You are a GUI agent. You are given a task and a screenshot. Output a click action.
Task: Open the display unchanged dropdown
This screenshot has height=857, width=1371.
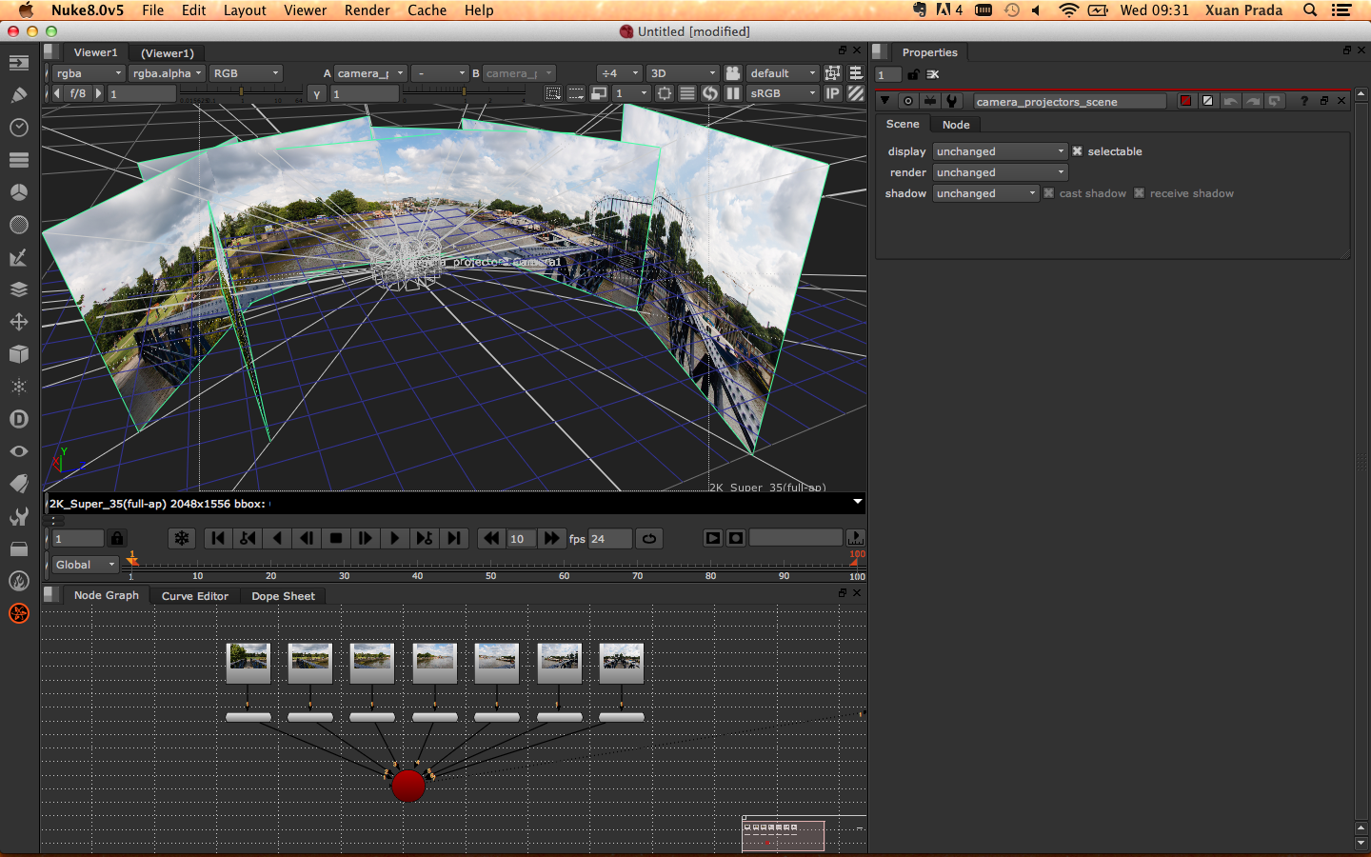1000,151
